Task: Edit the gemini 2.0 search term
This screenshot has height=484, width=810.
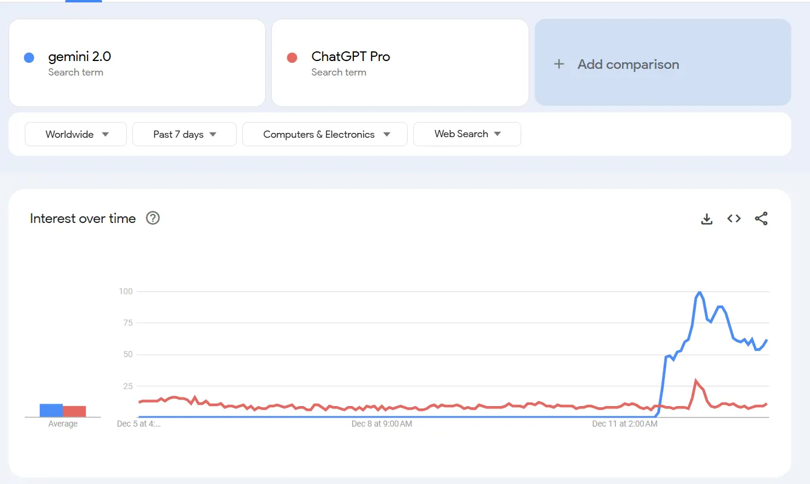Action: [x=80, y=57]
